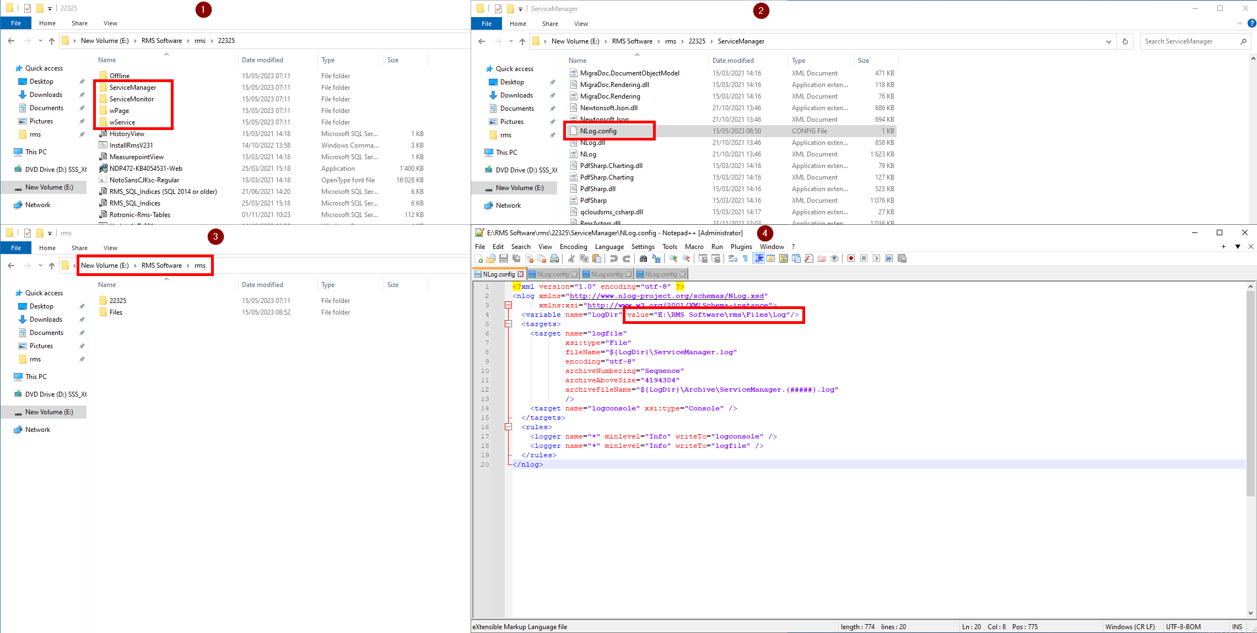
Task: Go up one folder in rms window
Action: click(52, 266)
